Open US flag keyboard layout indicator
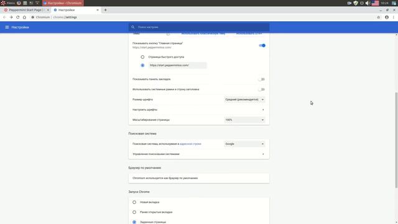Viewport: 398px width, 224px height. [375, 3]
